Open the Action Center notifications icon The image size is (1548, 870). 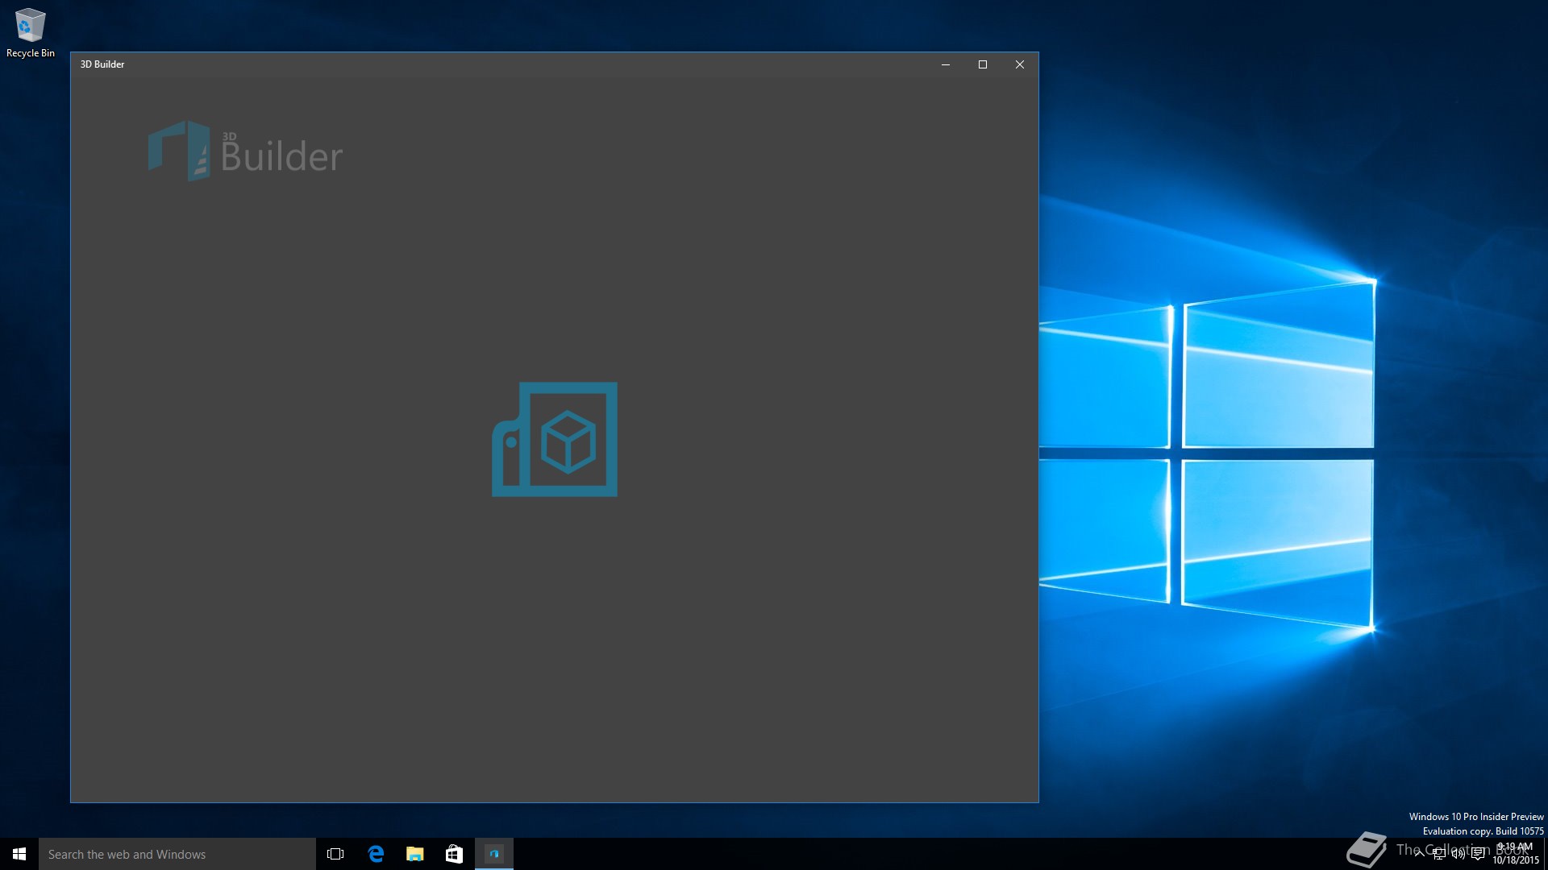(x=1478, y=854)
